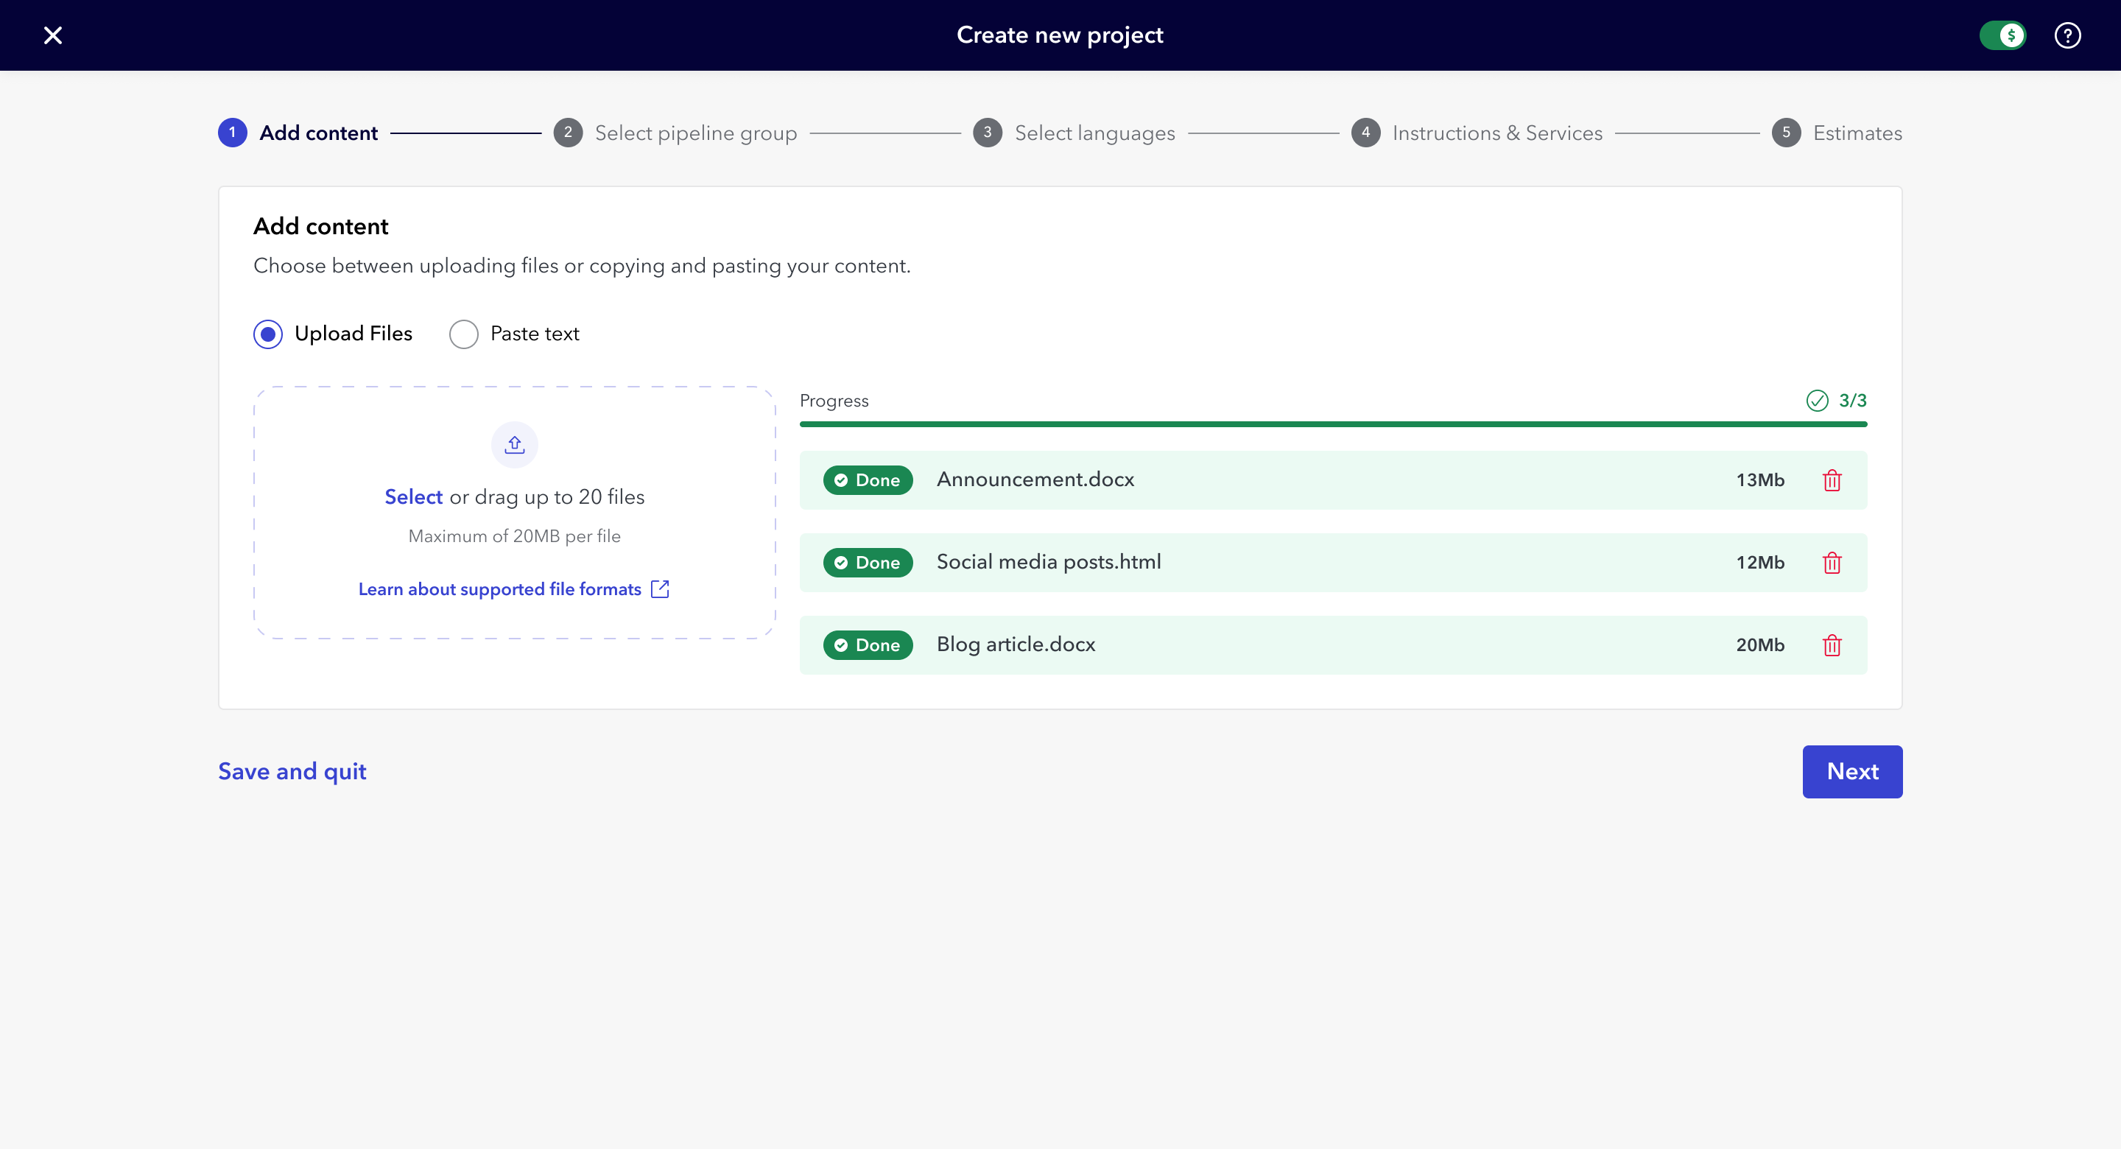Click the upload arrow icon in dropzone
Image resolution: width=2121 pixels, height=1149 pixels.
click(x=515, y=445)
